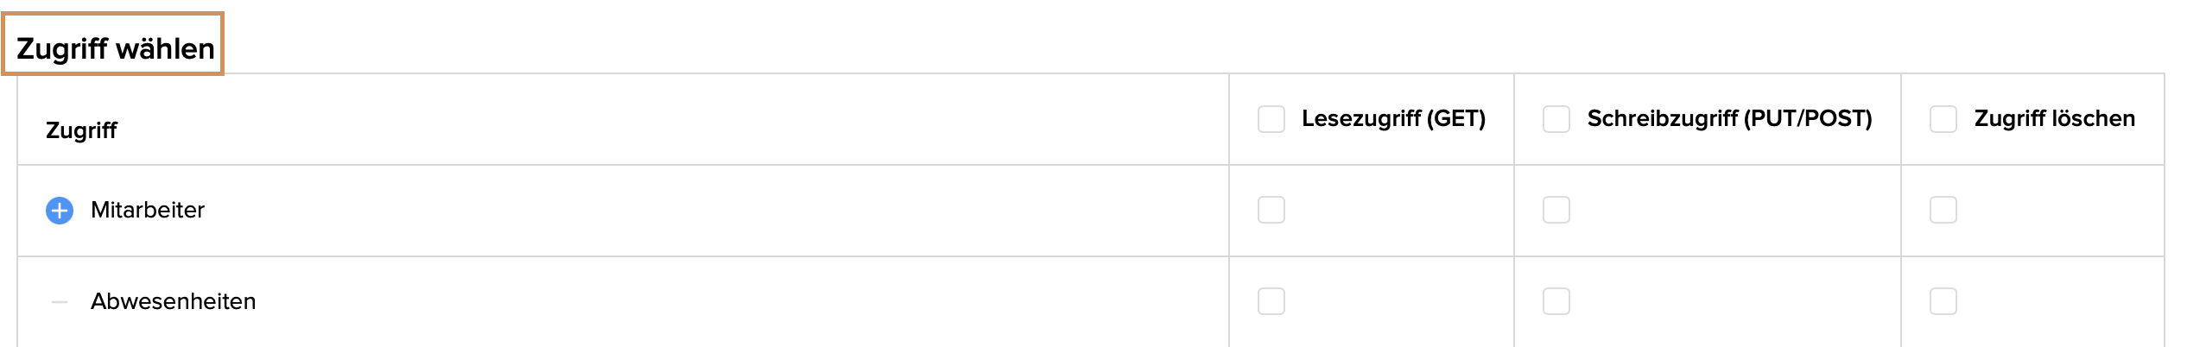Image resolution: width=2187 pixels, height=347 pixels.
Task: Click the Mitarbeiter row label
Action: tap(148, 210)
